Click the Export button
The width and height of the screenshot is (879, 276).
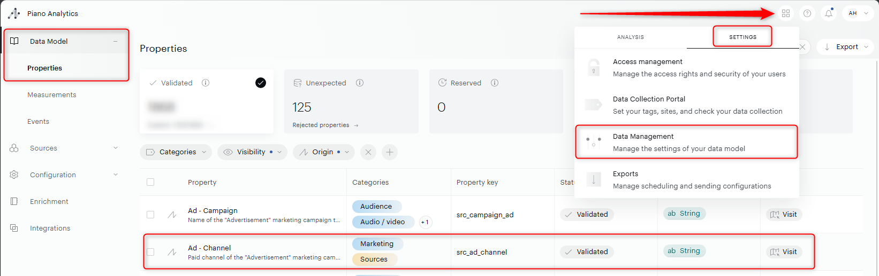click(846, 47)
